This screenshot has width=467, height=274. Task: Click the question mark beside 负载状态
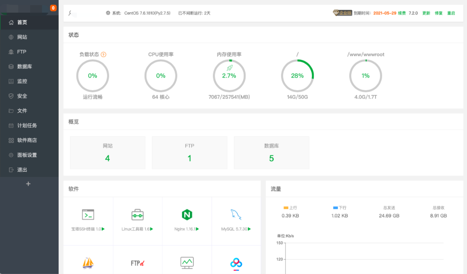tap(103, 55)
